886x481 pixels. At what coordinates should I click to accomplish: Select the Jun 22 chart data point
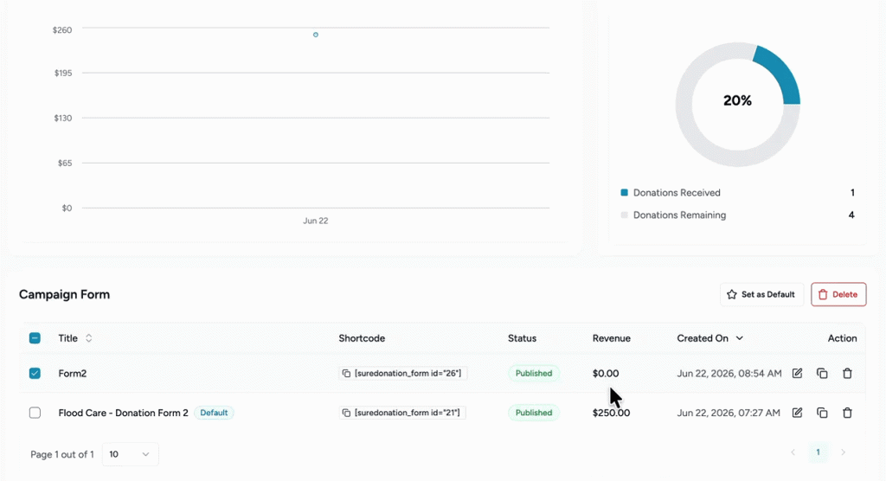click(x=316, y=35)
